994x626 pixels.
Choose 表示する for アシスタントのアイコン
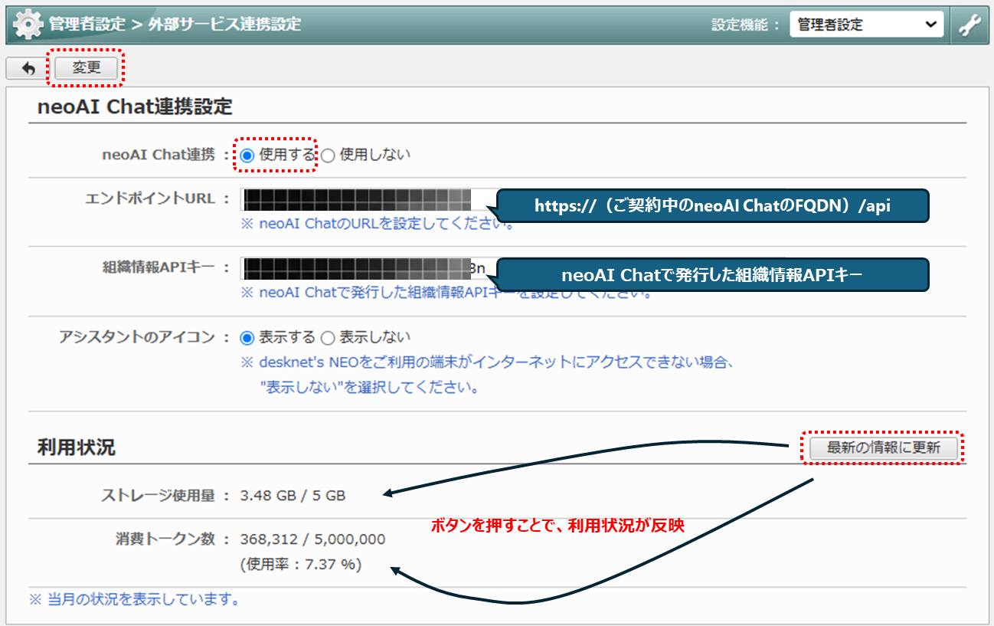(x=247, y=337)
